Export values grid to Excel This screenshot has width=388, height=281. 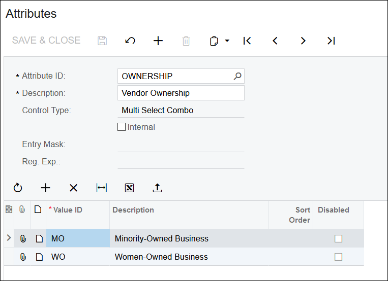(130, 188)
